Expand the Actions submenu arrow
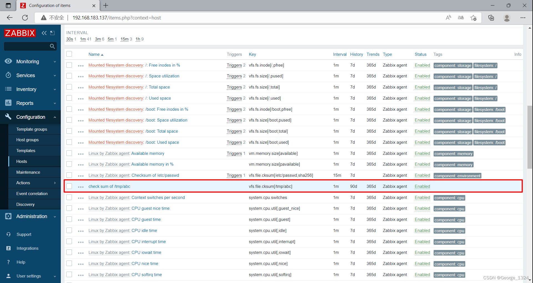Image resolution: width=533 pixels, height=283 pixels. click(x=55, y=183)
